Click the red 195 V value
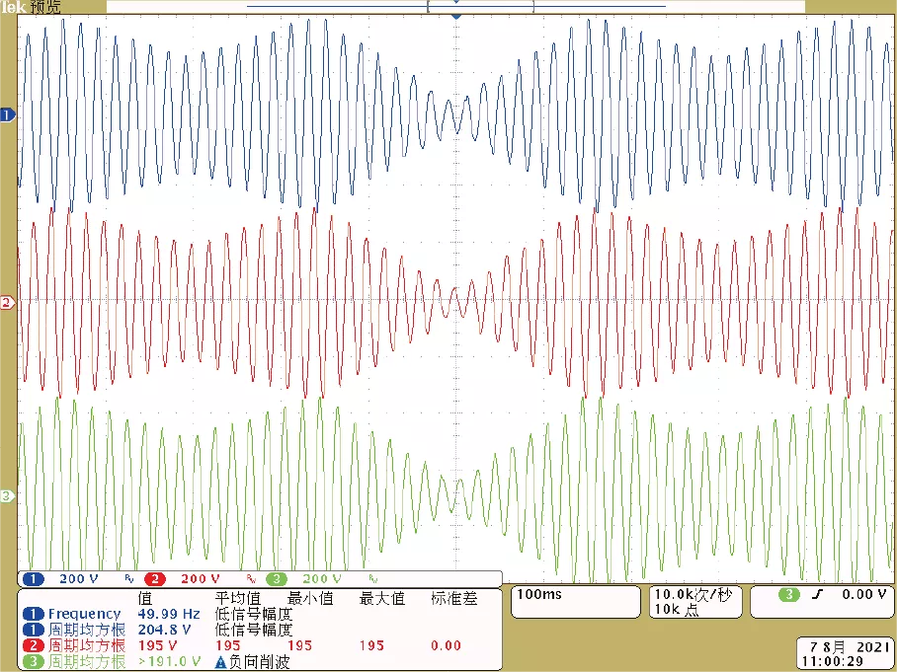The height and width of the screenshot is (672, 897). click(158, 645)
